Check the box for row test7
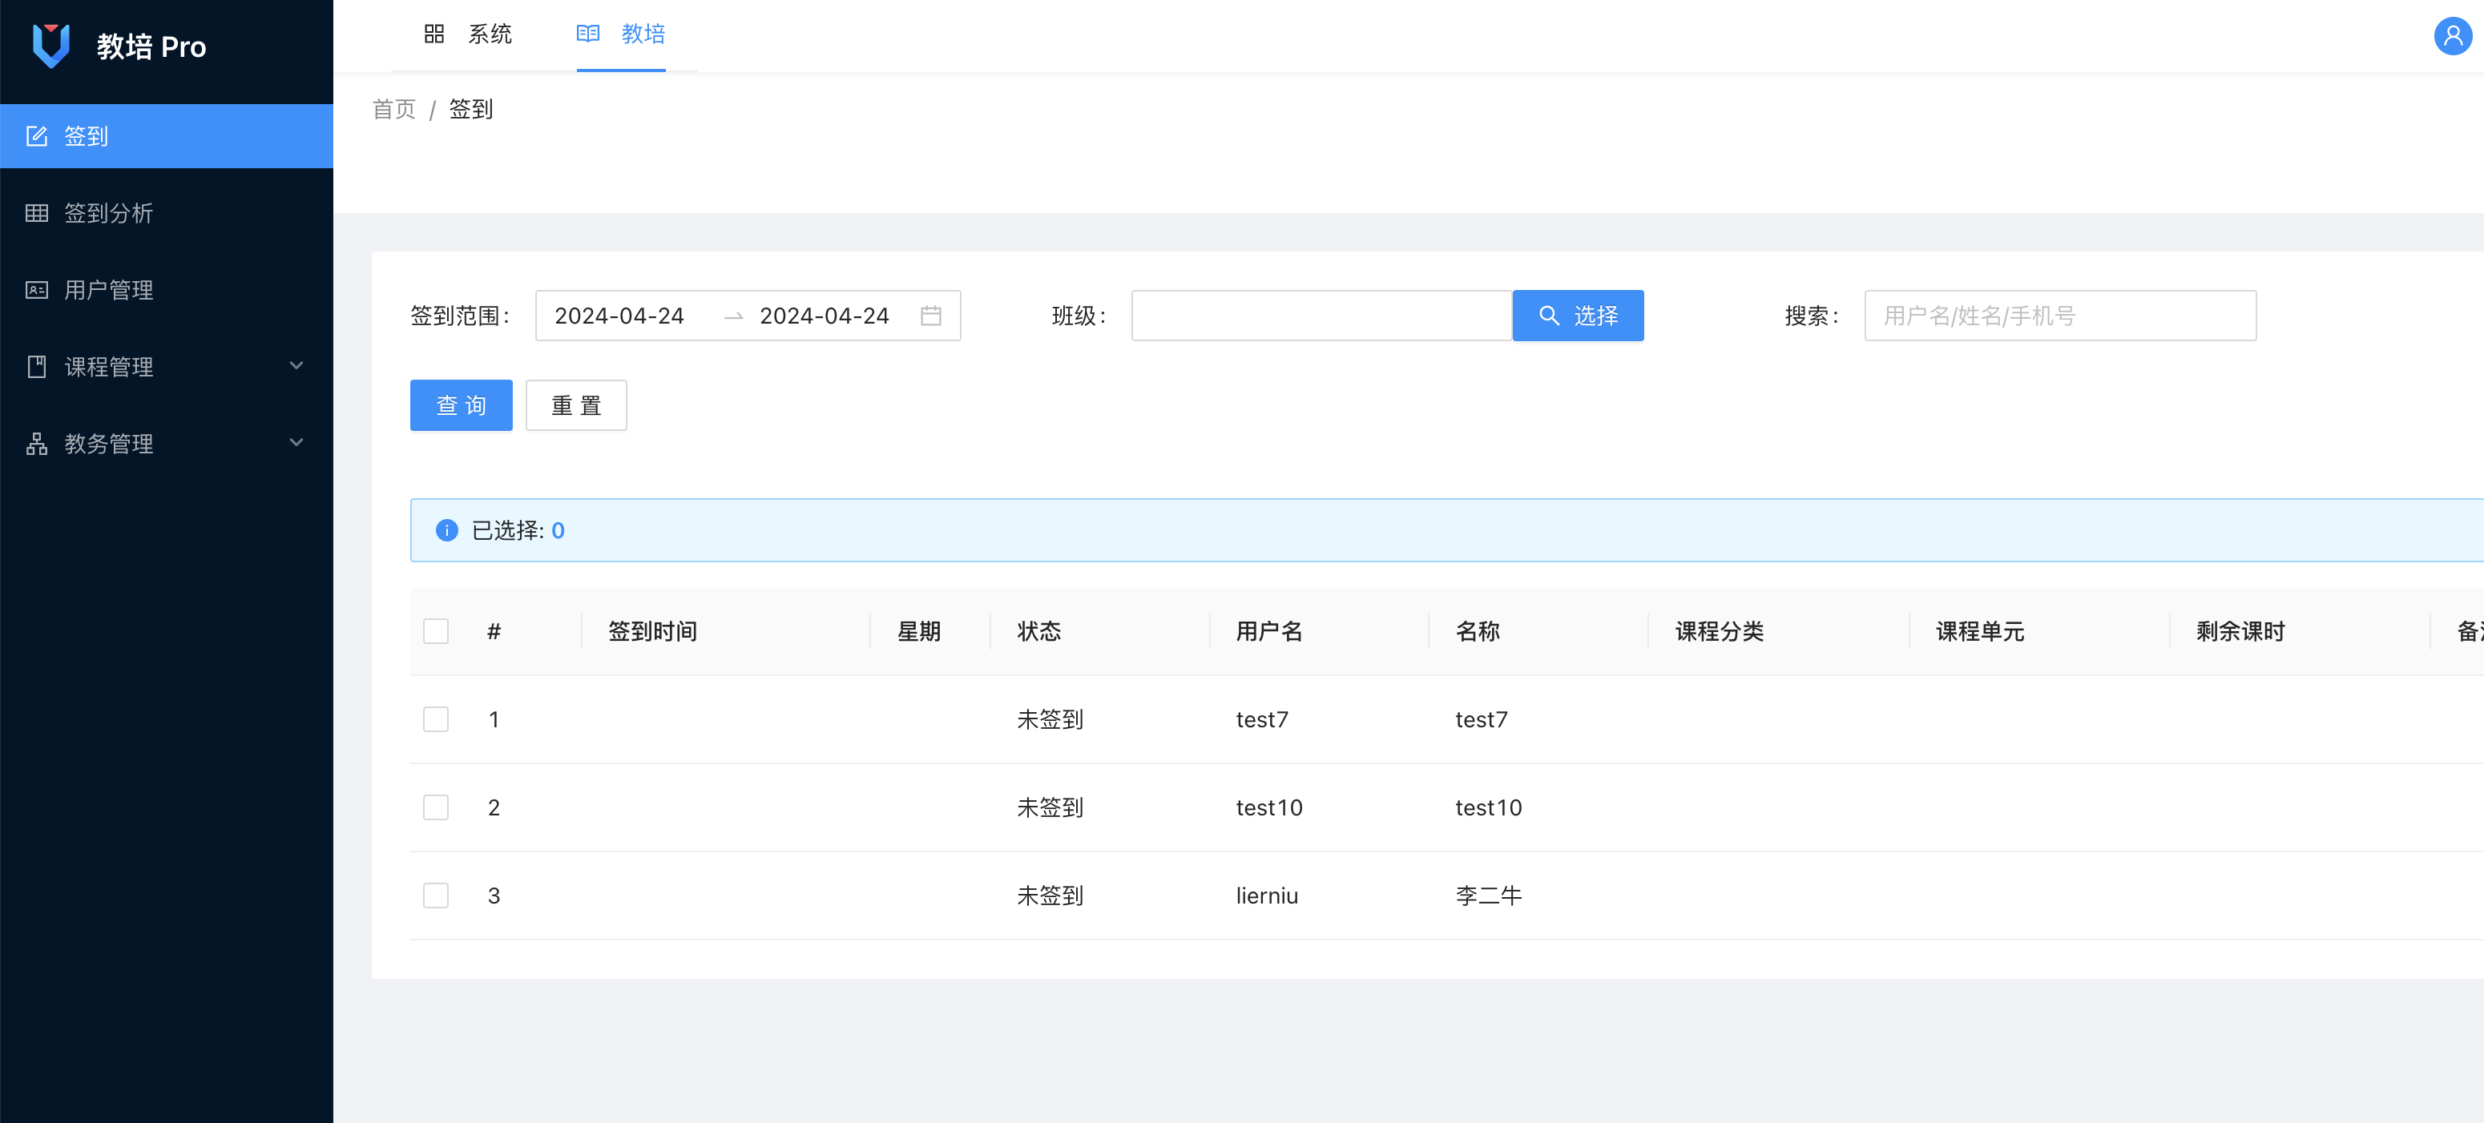 tap(436, 719)
